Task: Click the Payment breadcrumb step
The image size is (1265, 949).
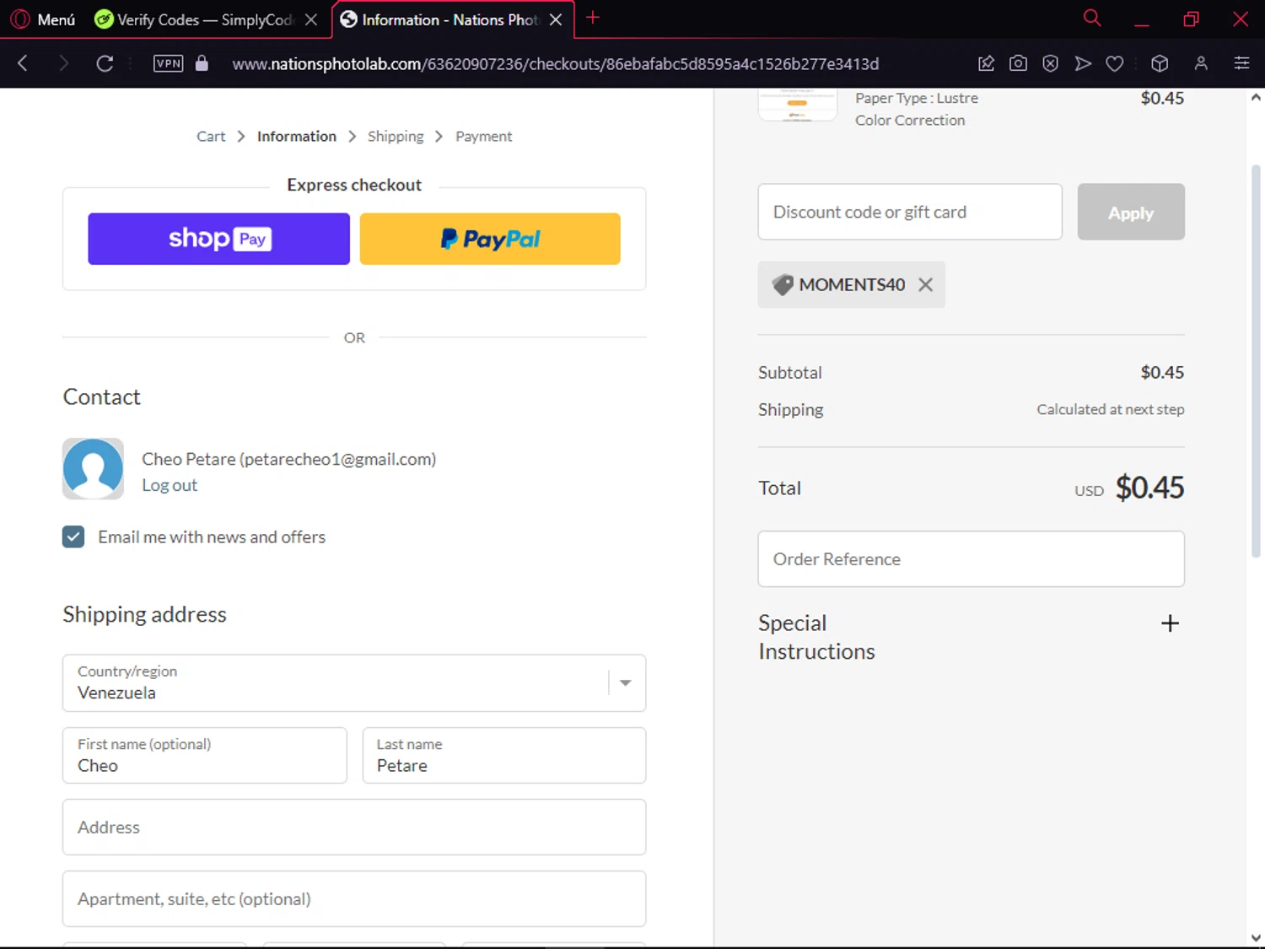Action: point(483,137)
